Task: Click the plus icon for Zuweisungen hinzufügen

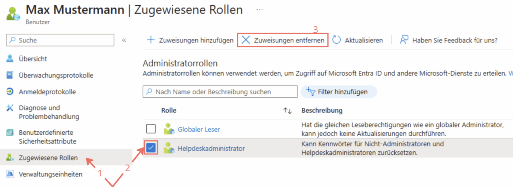Action: pyautogui.click(x=151, y=40)
